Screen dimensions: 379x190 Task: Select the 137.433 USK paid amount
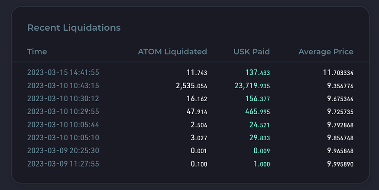(257, 72)
